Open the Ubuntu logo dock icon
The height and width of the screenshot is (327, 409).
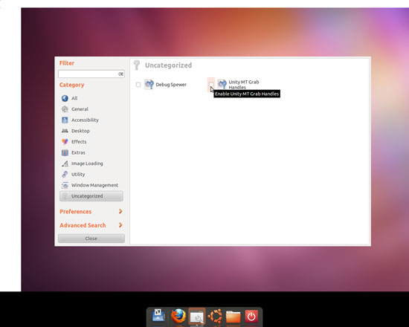point(215,316)
